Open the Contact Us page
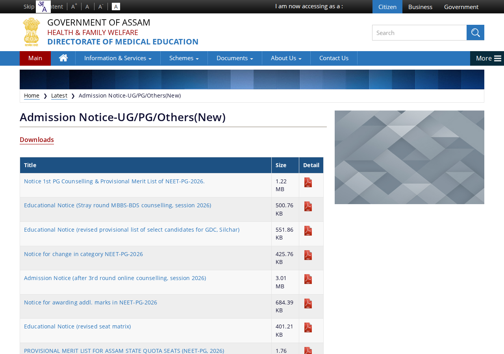This screenshot has width=504, height=354. [334, 58]
